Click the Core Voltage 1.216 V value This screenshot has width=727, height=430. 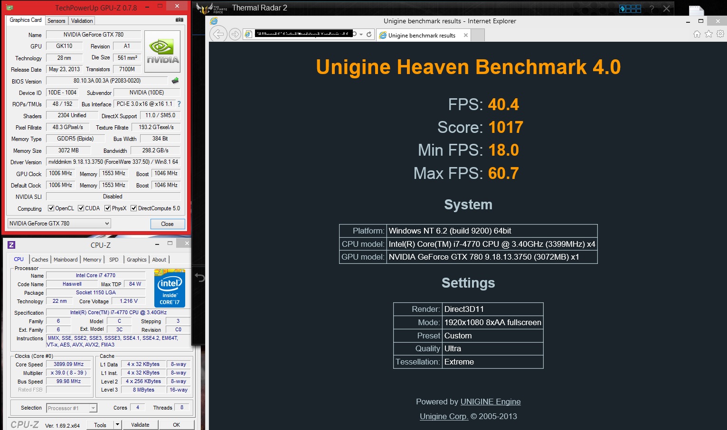point(129,301)
